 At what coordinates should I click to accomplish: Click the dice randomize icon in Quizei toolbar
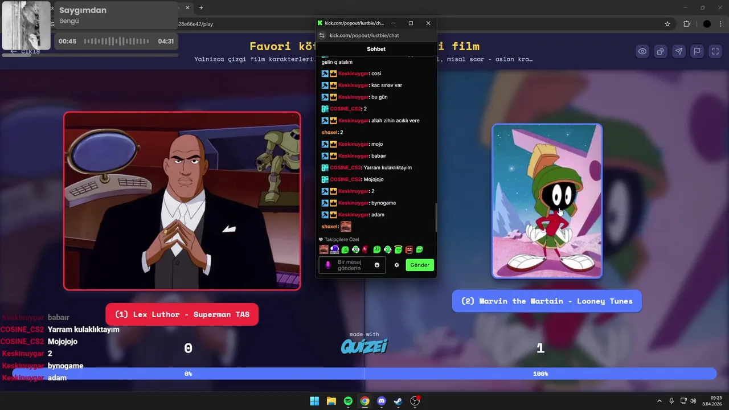click(x=661, y=51)
